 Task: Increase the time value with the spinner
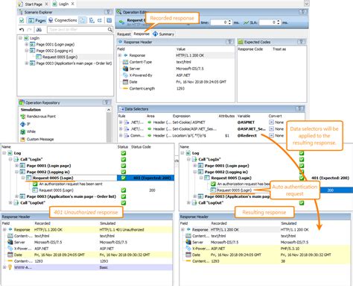tap(229, 21)
